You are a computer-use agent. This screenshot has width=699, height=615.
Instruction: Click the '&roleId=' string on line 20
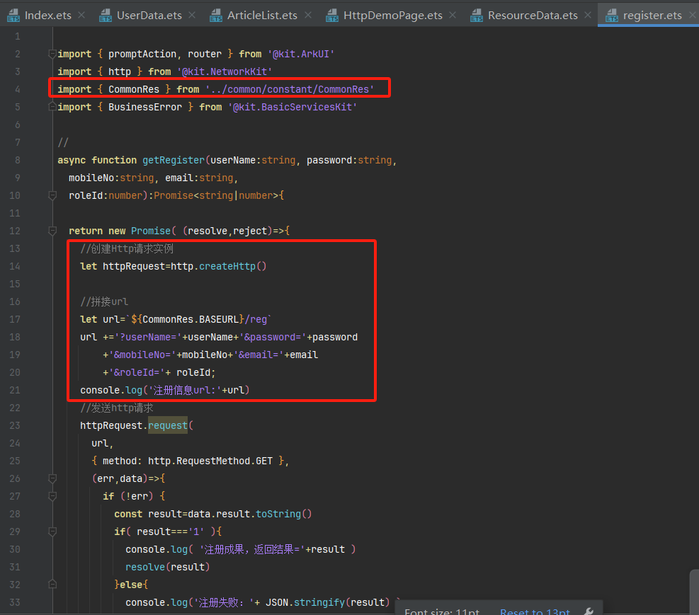pyautogui.click(x=137, y=372)
